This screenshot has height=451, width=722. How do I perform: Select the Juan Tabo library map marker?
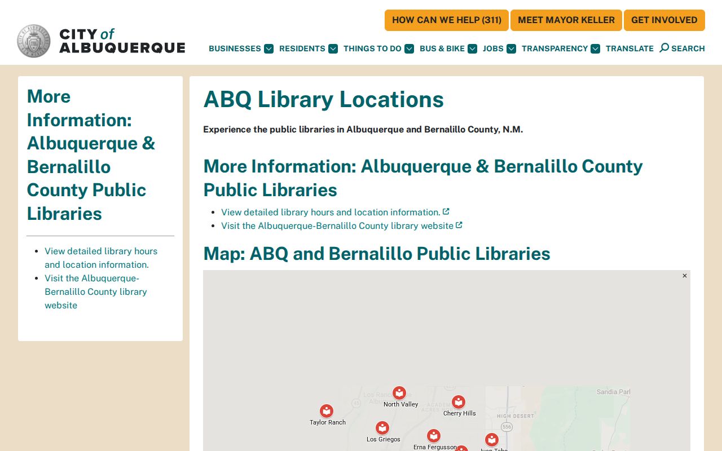(x=492, y=440)
